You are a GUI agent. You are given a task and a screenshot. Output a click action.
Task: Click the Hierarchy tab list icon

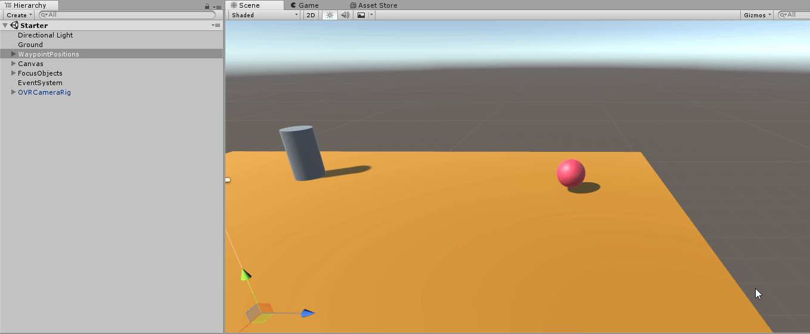point(8,5)
